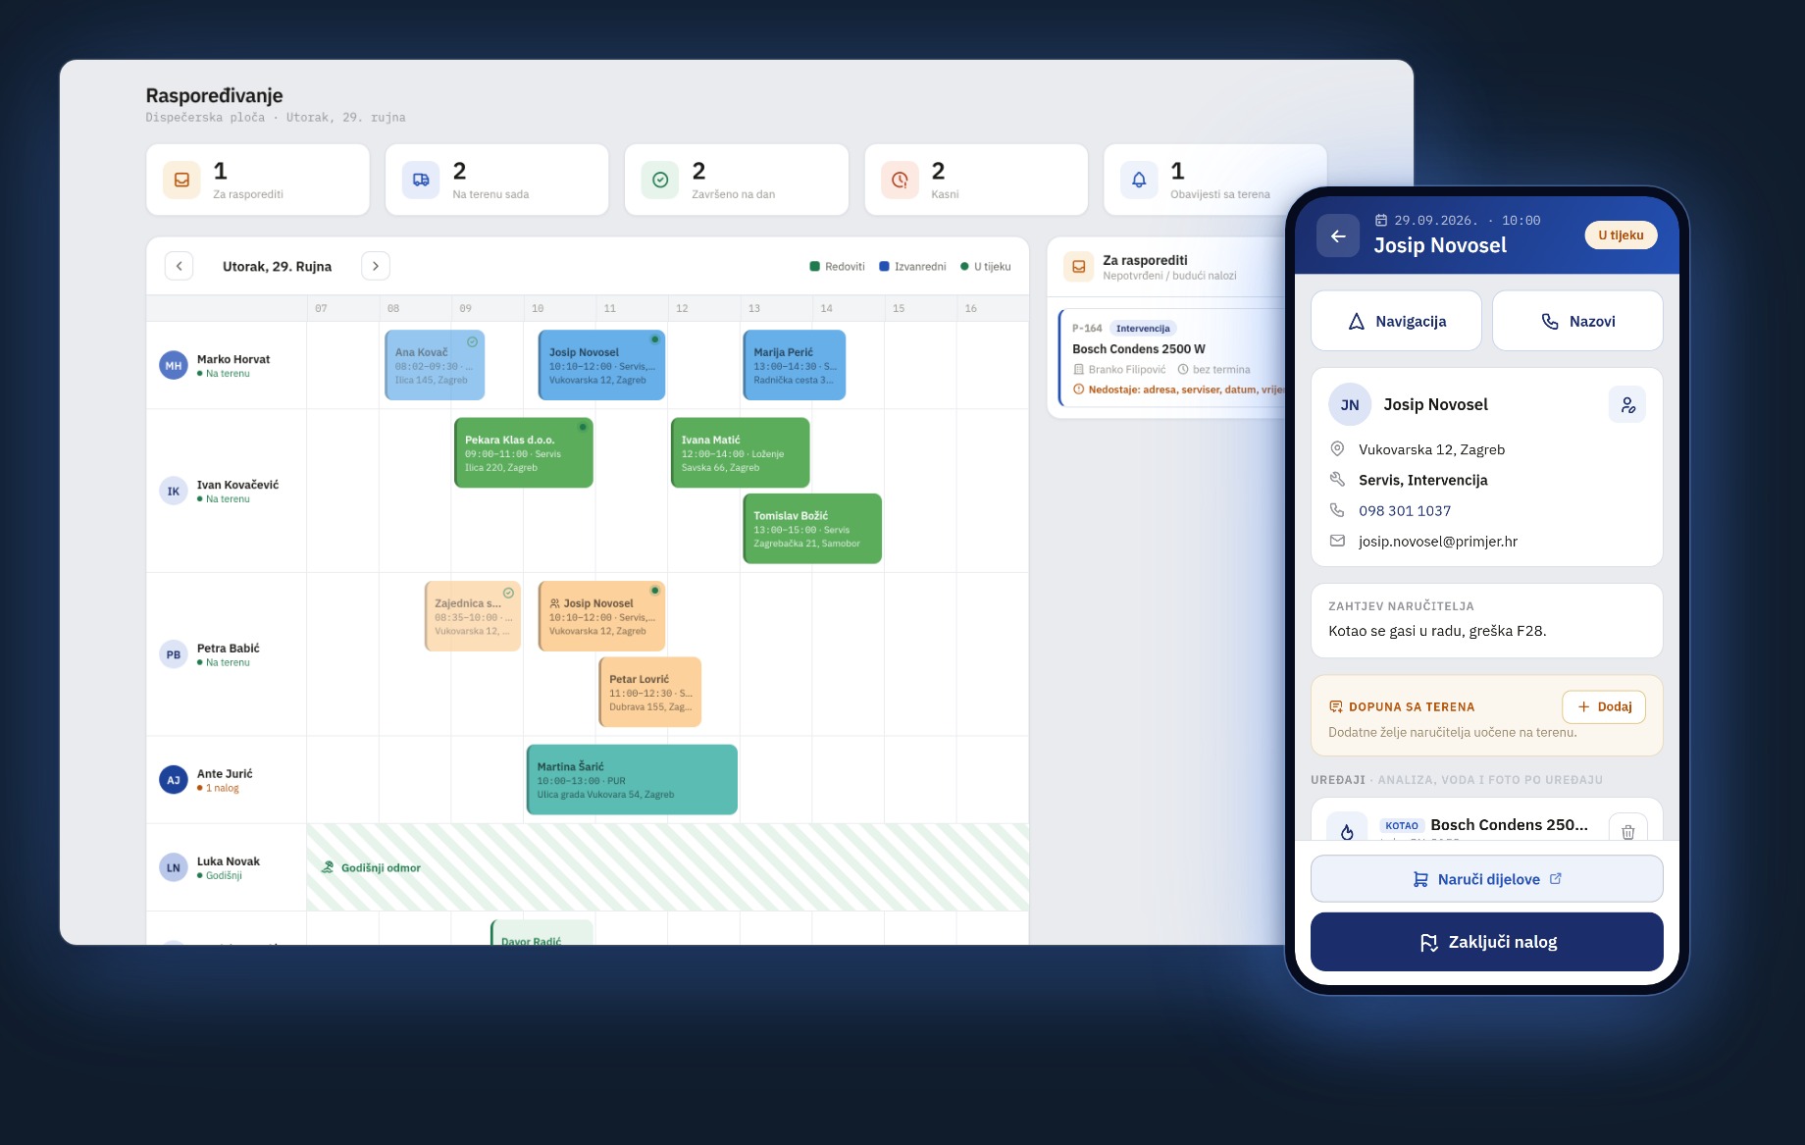Open Marija Perić appointment block

coord(795,365)
